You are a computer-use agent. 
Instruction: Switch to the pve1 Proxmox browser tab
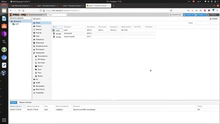[x=46, y=6]
